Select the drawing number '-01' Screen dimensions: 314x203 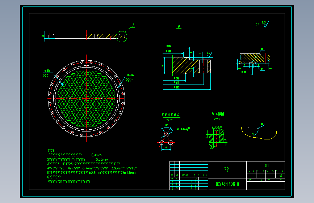(266, 166)
